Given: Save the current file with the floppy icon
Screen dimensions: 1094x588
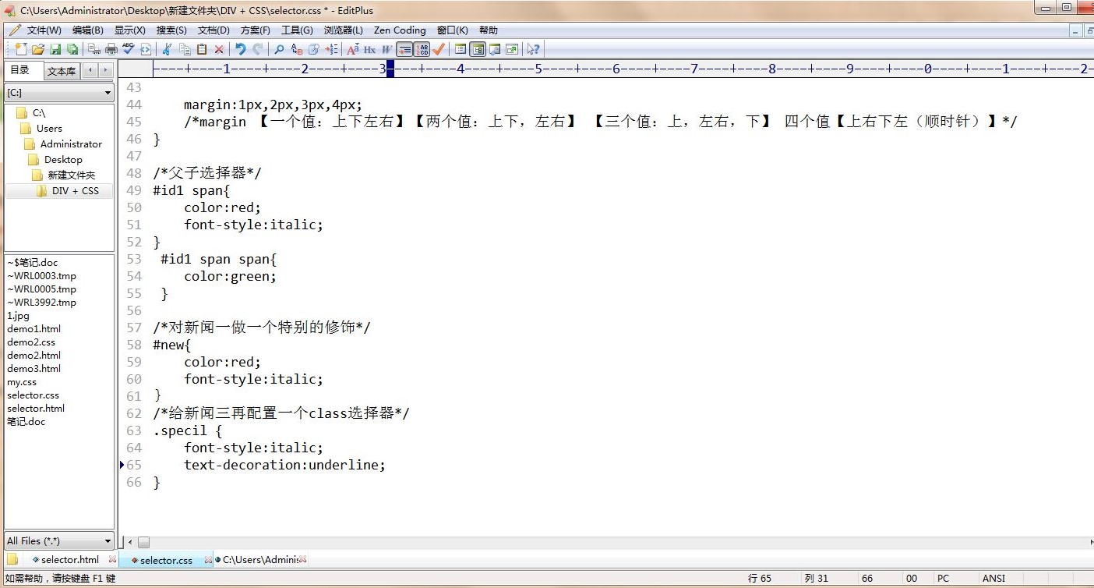Looking at the screenshot, I should click(x=55, y=49).
